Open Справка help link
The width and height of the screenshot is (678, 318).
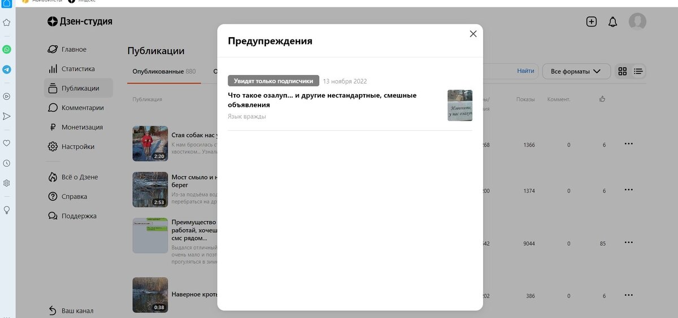point(75,197)
